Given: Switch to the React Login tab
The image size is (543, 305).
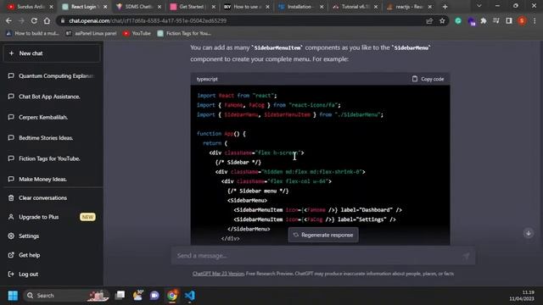Looking at the screenshot, I should [84, 7].
